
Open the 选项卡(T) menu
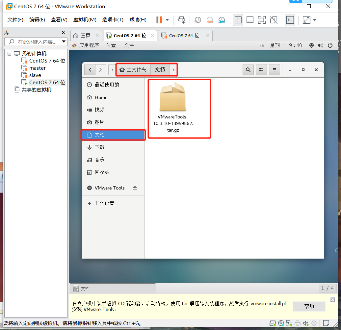[113, 20]
